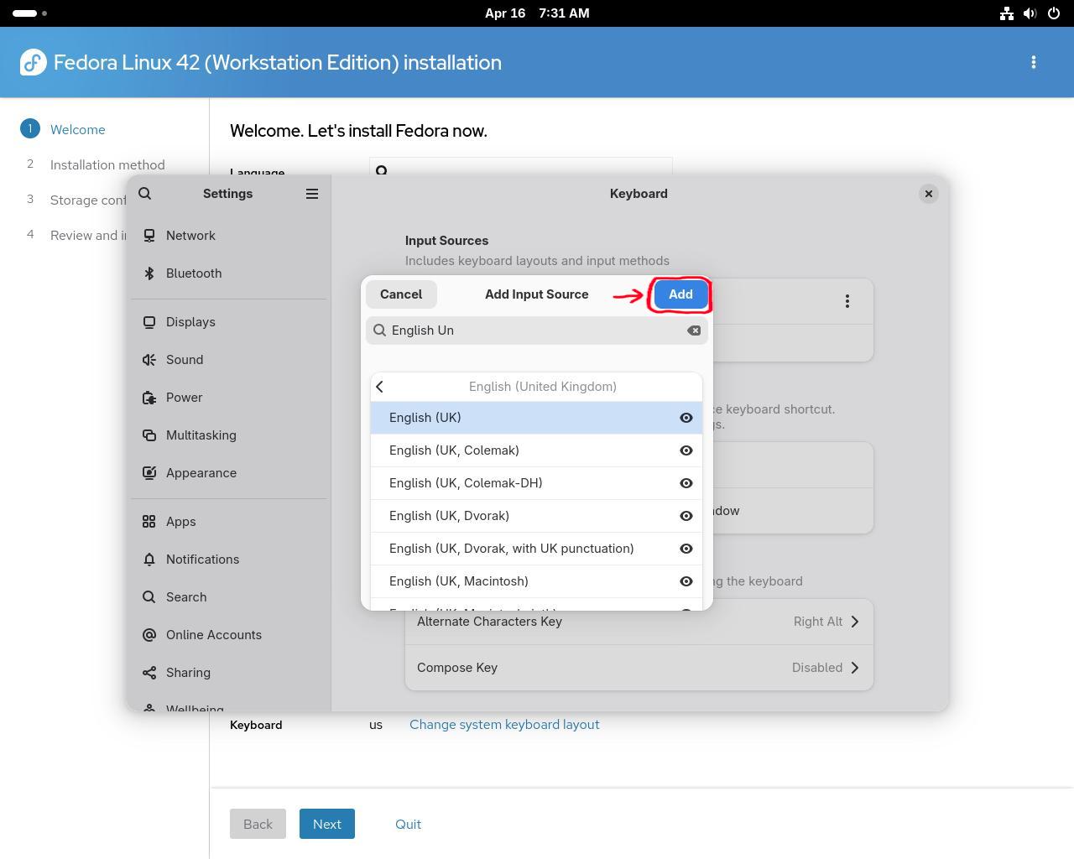Image resolution: width=1074 pixels, height=859 pixels.
Task: Open Multitasking settings panel
Action: (x=228, y=435)
